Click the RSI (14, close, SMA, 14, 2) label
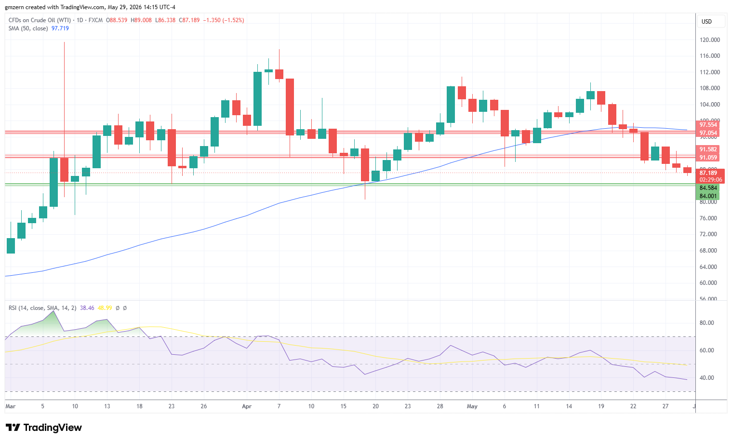This screenshot has width=732, height=442. tap(42, 308)
